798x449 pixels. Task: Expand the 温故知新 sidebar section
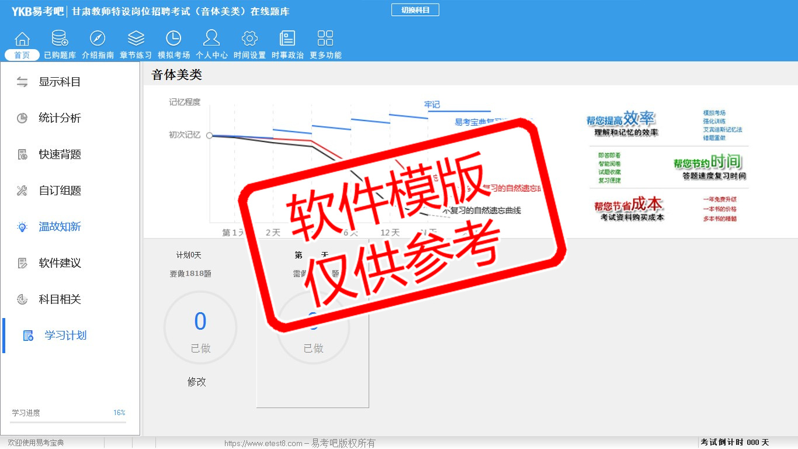tap(60, 227)
